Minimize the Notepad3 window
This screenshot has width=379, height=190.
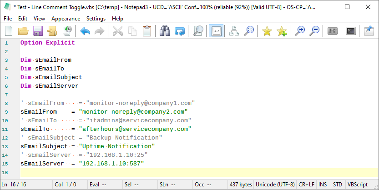click(x=326, y=7)
